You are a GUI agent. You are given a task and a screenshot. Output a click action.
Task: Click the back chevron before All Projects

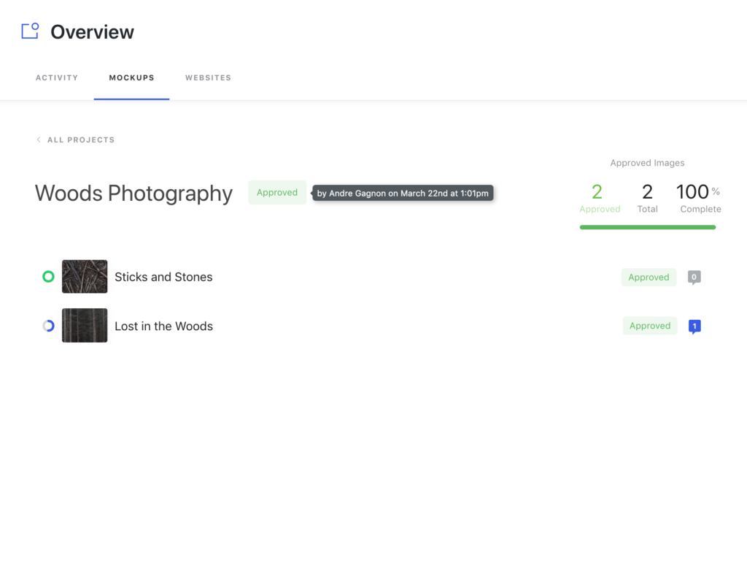pyautogui.click(x=39, y=140)
